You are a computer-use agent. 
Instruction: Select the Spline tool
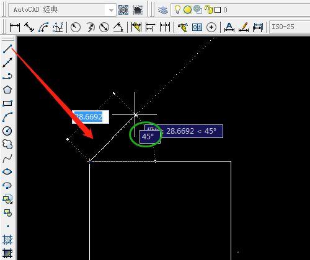[x=7, y=158]
